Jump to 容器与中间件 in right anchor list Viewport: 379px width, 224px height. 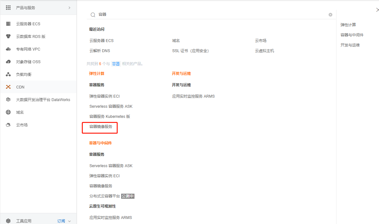(352, 35)
